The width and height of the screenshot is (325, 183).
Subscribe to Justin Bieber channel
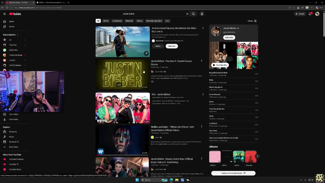(229, 37)
